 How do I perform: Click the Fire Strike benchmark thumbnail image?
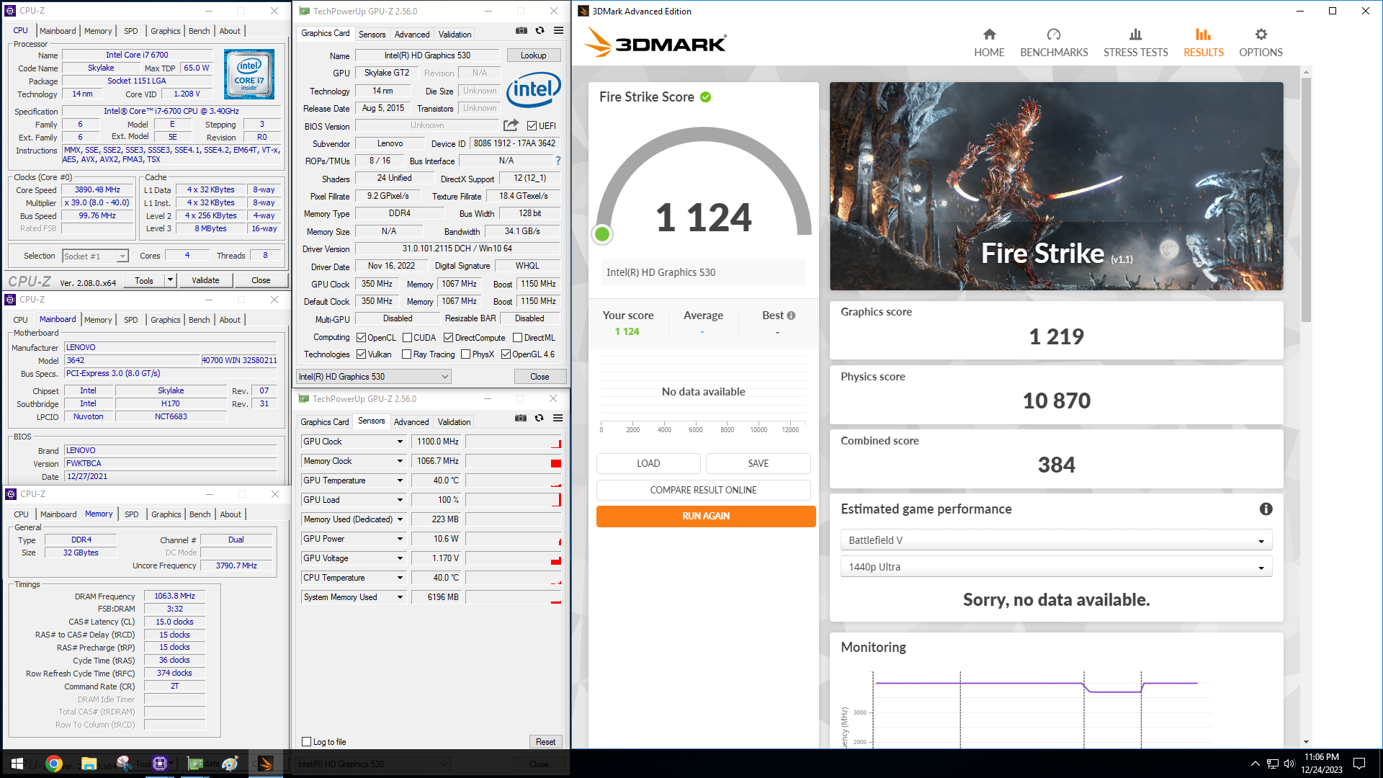pos(1056,186)
